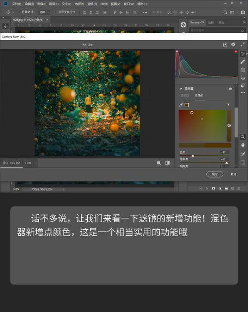Select the Masking tool icon
This screenshot has height=312, width=248.
pyautogui.click(x=243, y=70)
